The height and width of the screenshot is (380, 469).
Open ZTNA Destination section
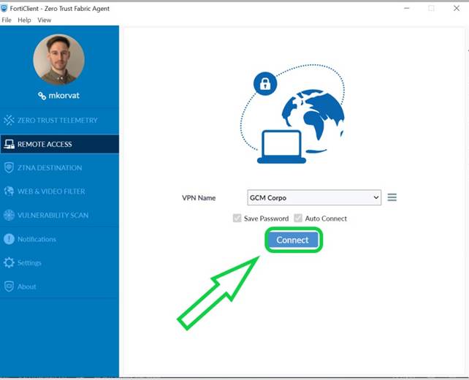pos(59,167)
